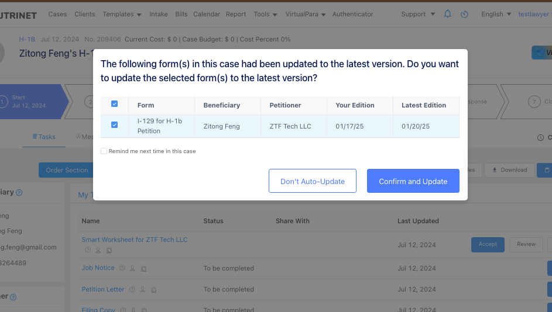
Task: Click assignee person icon on Smart Worksheet row
Action: pyautogui.click(x=98, y=250)
